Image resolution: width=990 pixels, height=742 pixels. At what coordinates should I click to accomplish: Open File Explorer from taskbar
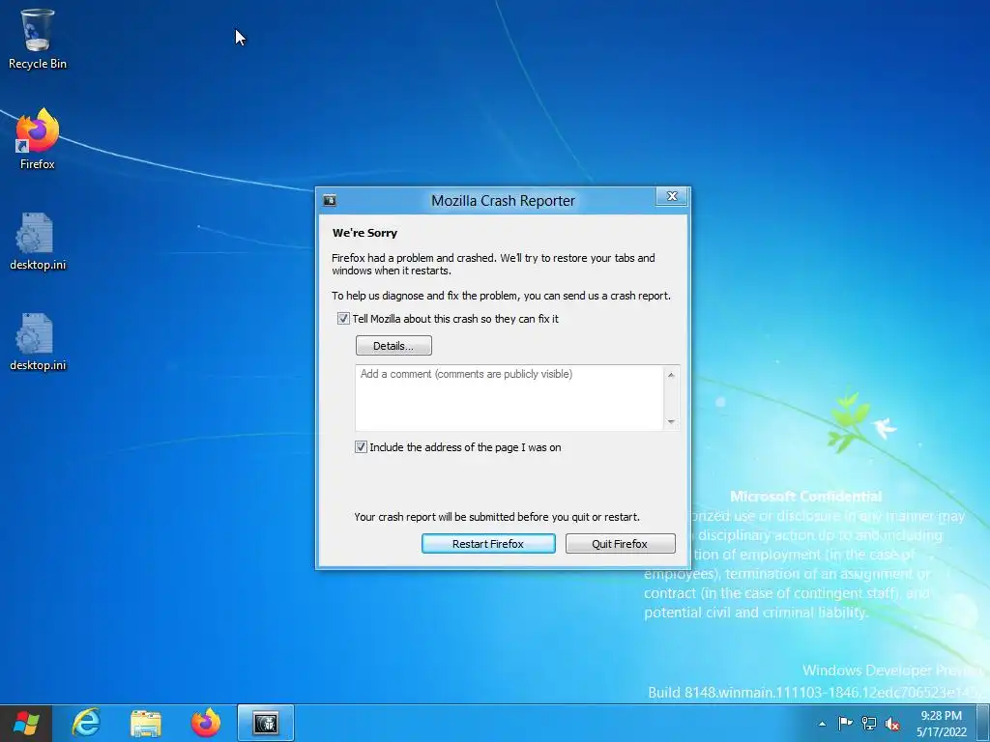(146, 723)
